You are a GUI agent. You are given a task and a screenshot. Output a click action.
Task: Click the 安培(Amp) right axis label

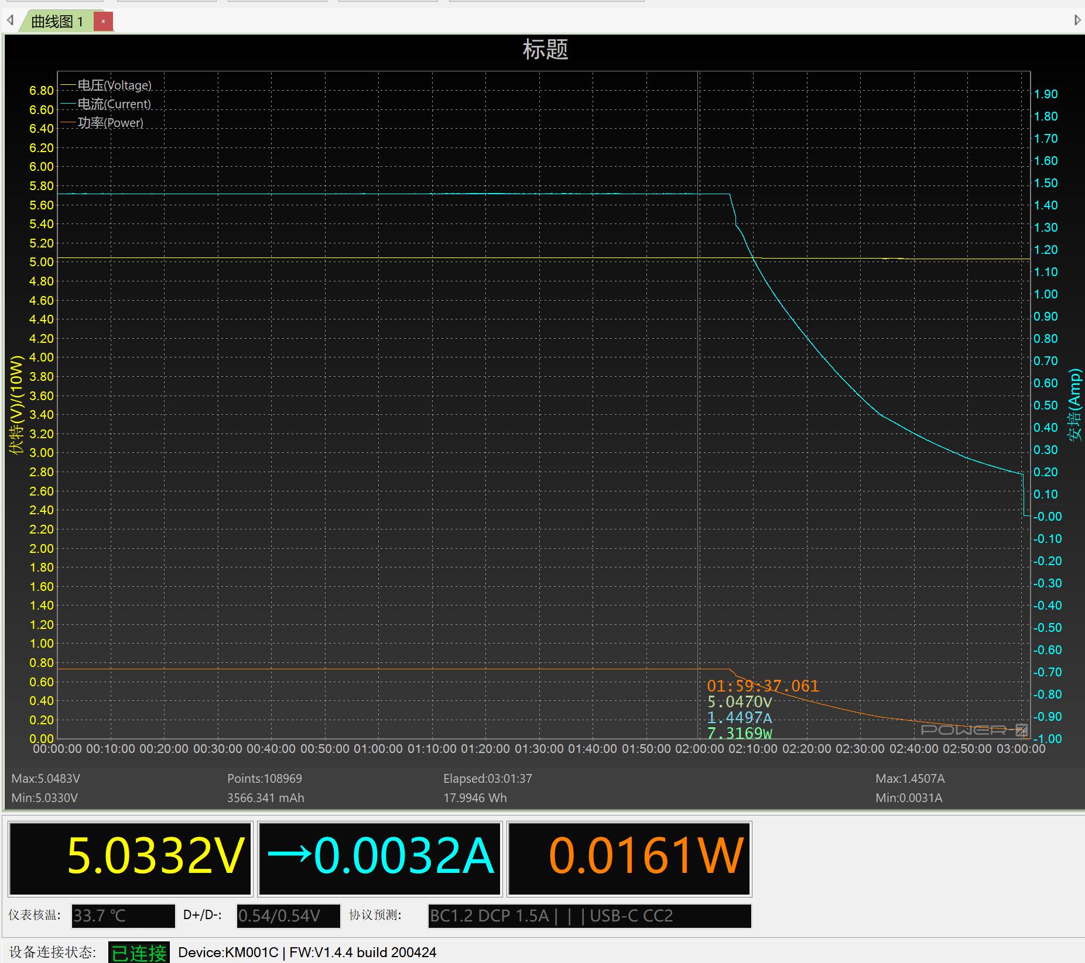click(1073, 405)
